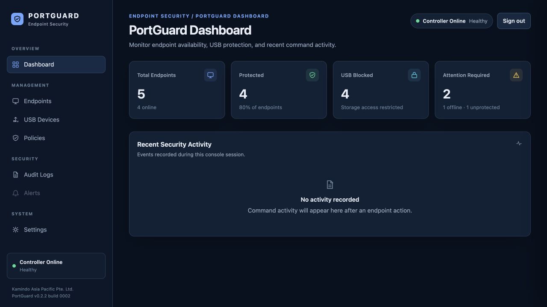Click the document icon above No activity recorded
Screen dimensions: 547x307
point(330,185)
